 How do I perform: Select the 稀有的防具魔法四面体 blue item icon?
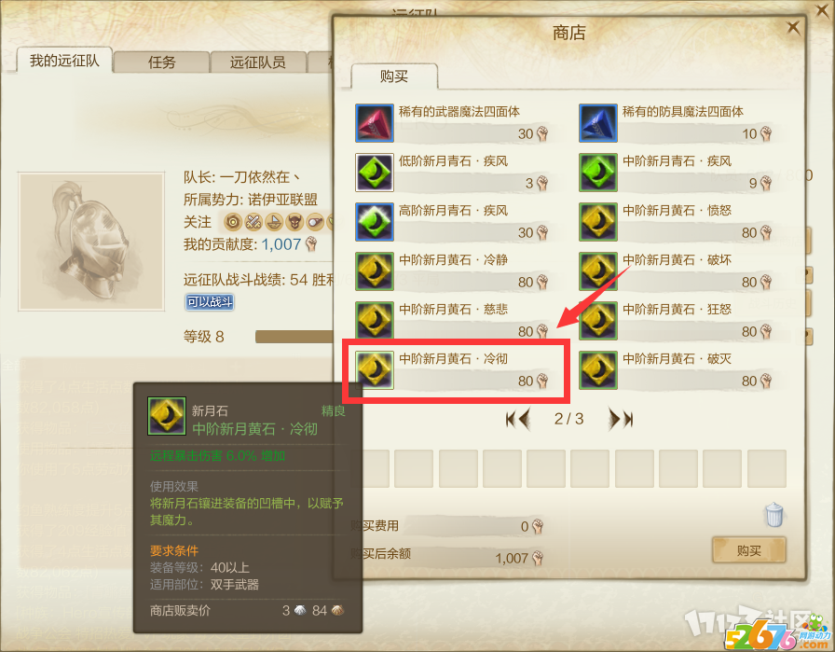click(x=598, y=123)
